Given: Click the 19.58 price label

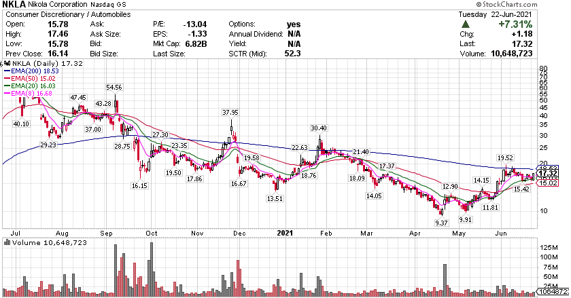Looking at the screenshot, I should 252,157.
